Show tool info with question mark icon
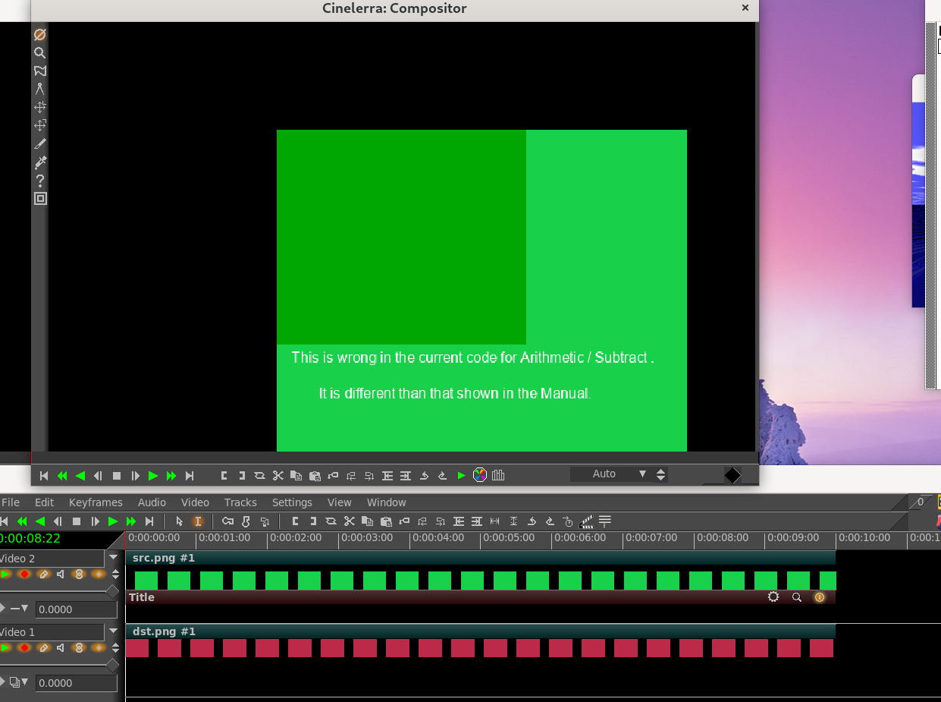Viewport: 941px width, 702px height. click(x=40, y=181)
